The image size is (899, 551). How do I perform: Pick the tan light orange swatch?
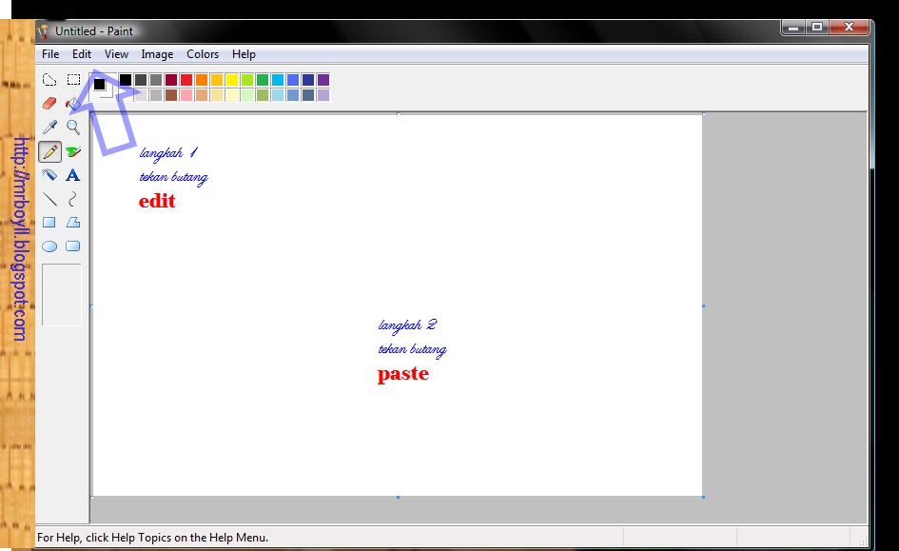tap(202, 94)
